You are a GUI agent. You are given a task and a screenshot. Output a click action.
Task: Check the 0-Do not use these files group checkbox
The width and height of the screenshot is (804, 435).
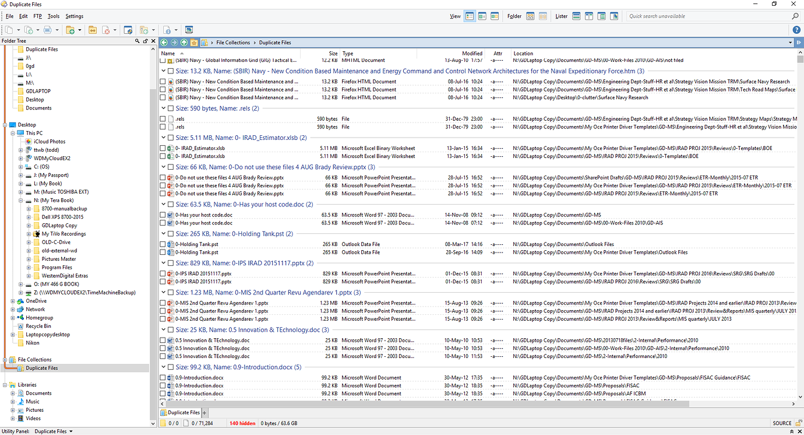(x=171, y=167)
